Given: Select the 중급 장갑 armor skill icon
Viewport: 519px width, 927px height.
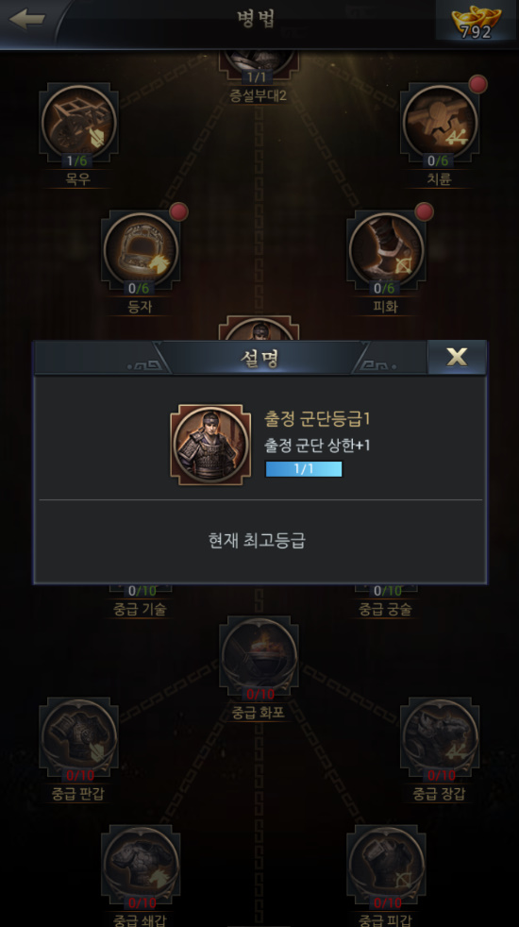Looking at the screenshot, I should 440,737.
